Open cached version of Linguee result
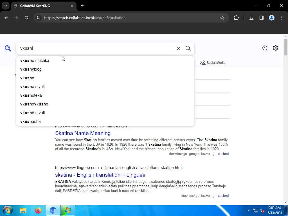The height and width of the screenshot is (216, 288). pos(223,196)
